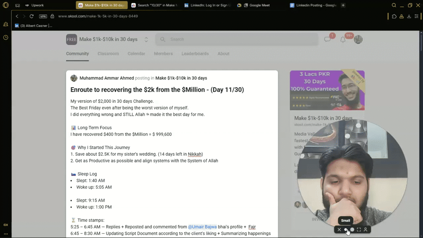Open the notifications bell icon

343,39
